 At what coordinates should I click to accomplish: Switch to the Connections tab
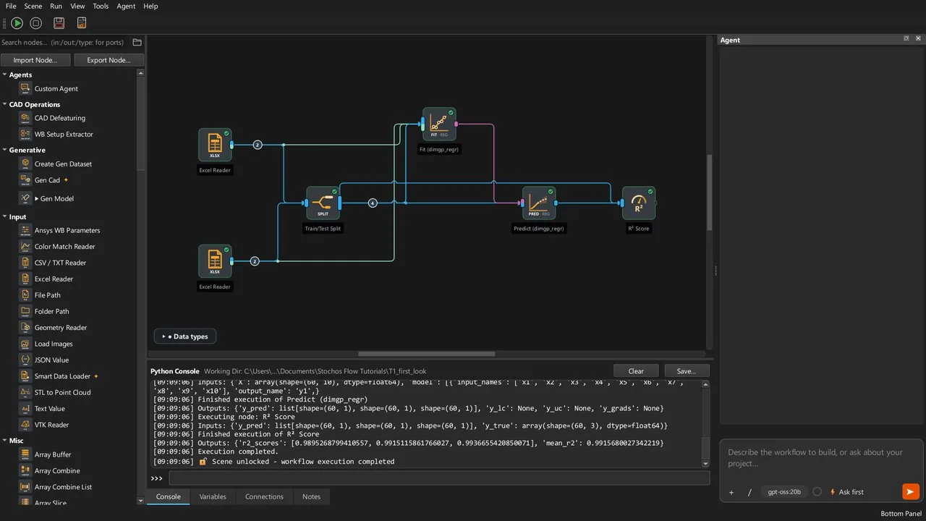(x=264, y=496)
